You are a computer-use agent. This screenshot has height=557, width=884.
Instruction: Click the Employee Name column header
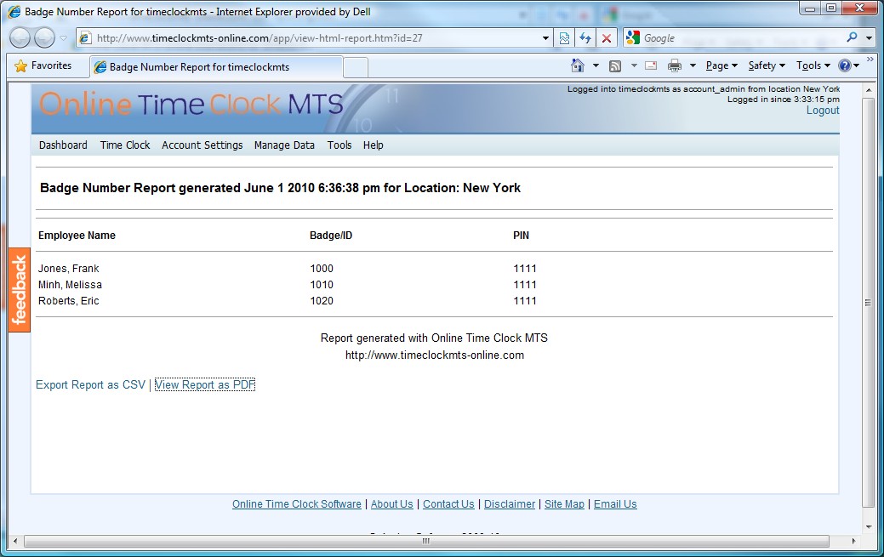pos(77,235)
